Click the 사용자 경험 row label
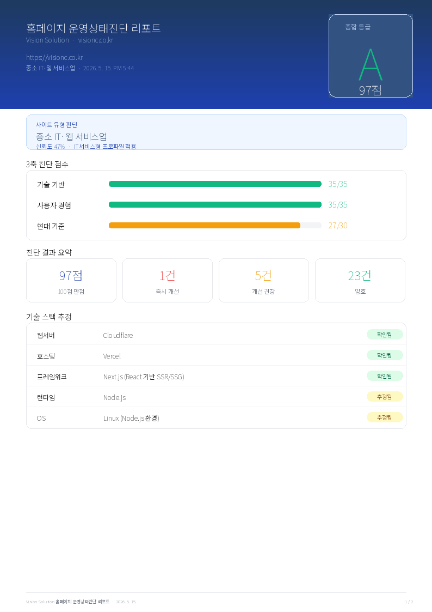 pos(54,205)
